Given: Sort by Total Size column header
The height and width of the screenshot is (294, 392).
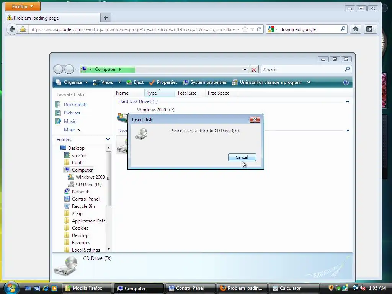Looking at the screenshot, I should [190, 93].
